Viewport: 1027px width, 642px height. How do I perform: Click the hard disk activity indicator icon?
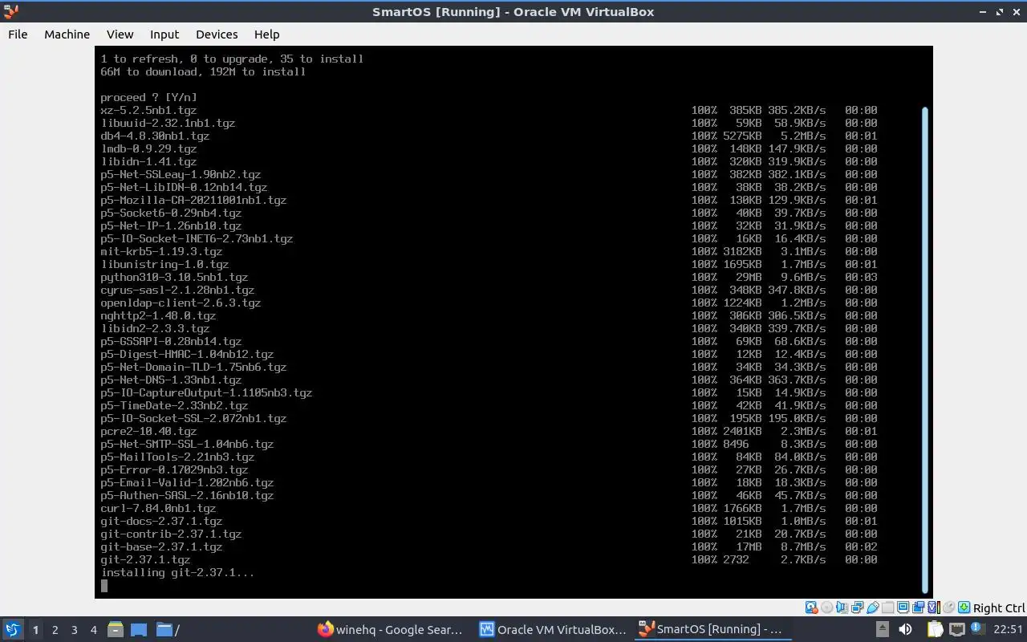811,607
